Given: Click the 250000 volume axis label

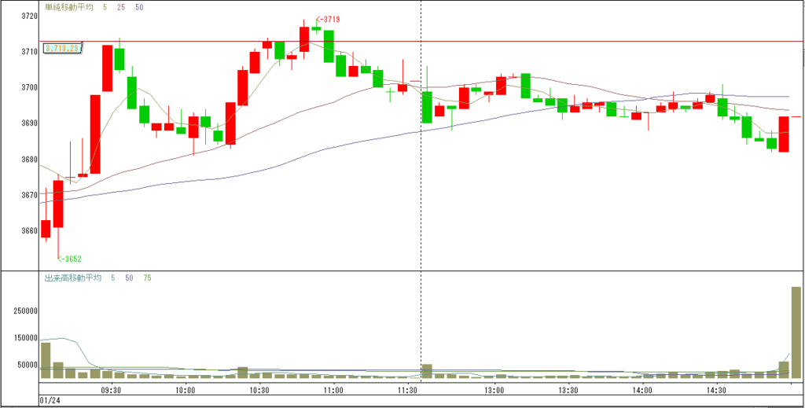Looking at the screenshot, I should point(27,311).
